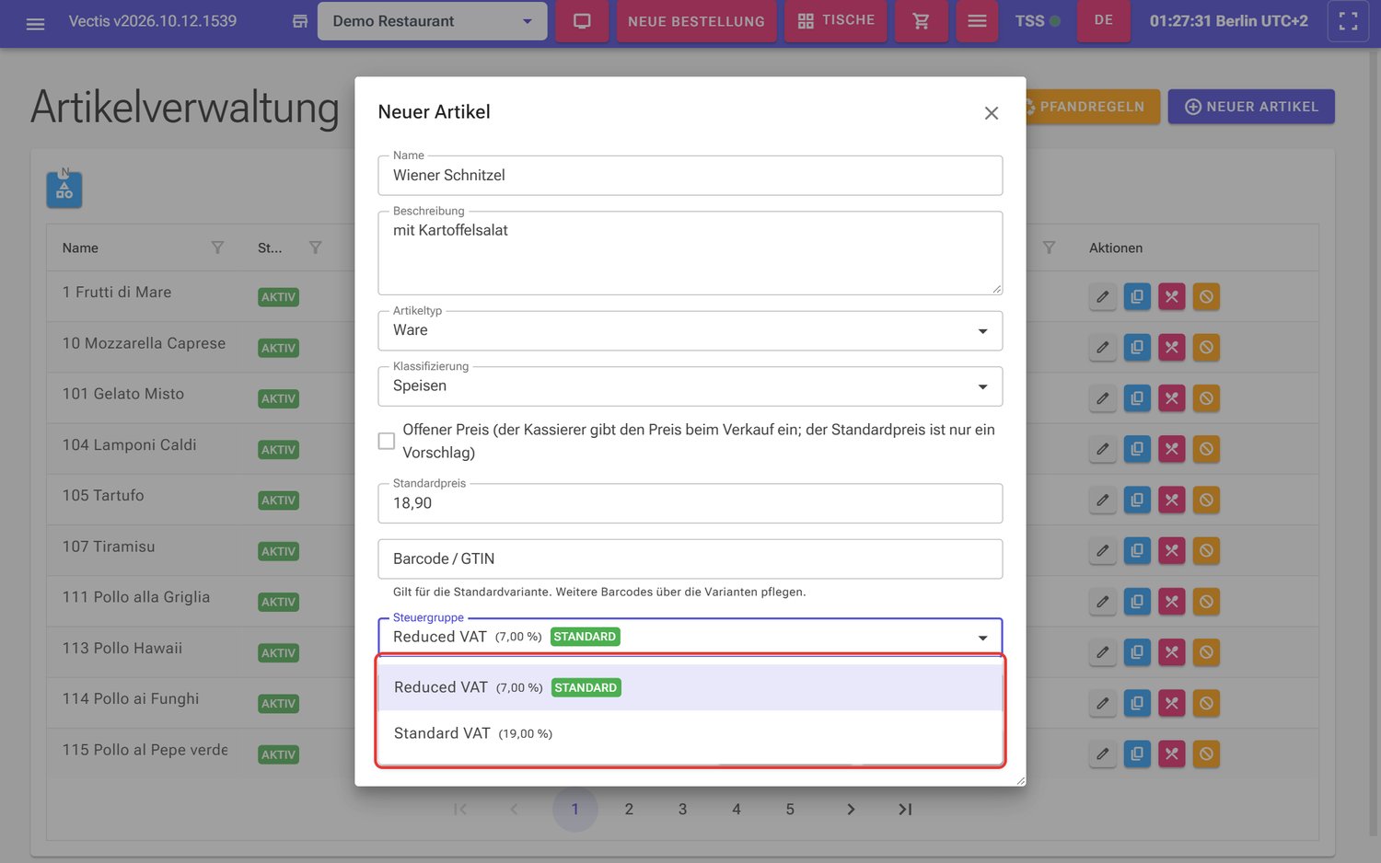Open the Demo Restaurant selector
1381x863 pixels.
pos(432,21)
